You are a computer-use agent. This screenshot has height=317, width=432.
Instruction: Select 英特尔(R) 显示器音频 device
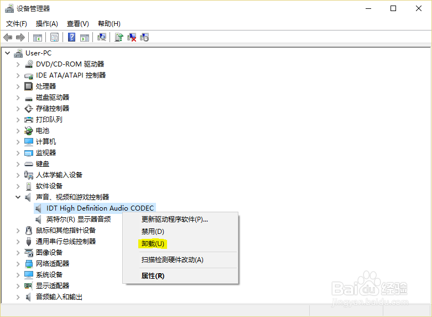(x=79, y=219)
